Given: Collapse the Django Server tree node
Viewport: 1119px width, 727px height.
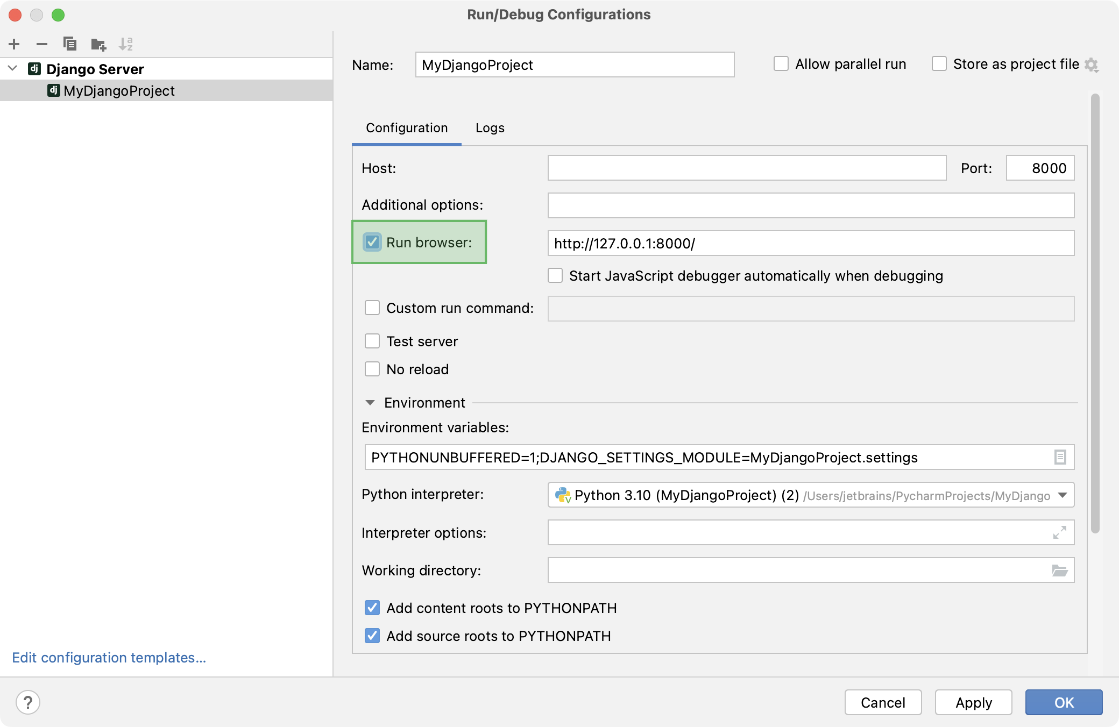Looking at the screenshot, I should coord(11,69).
